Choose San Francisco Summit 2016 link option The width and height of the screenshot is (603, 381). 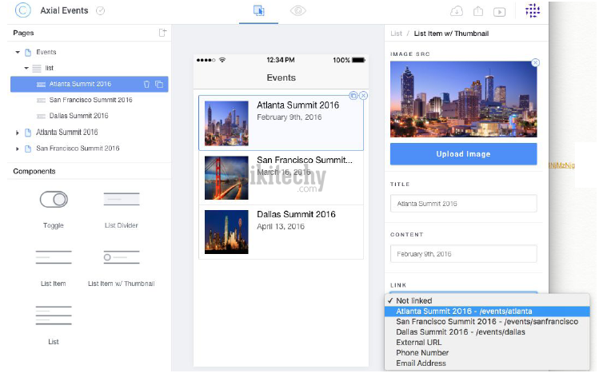pyautogui.click(x=487, y=321)
